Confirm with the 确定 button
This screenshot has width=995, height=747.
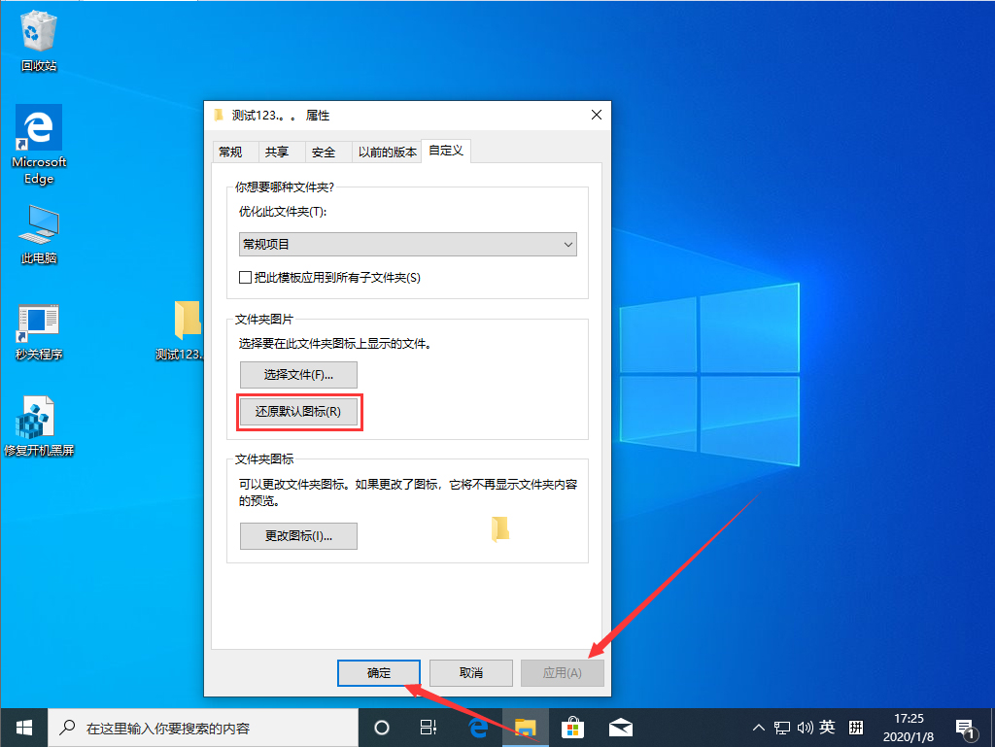(x=378, y=672)
